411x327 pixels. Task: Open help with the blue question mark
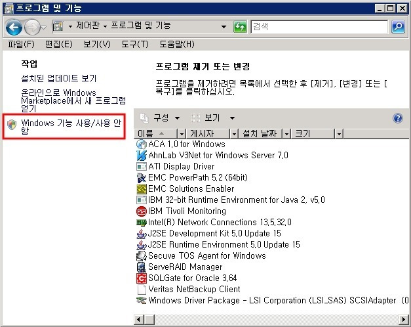(x=398, y=118)
